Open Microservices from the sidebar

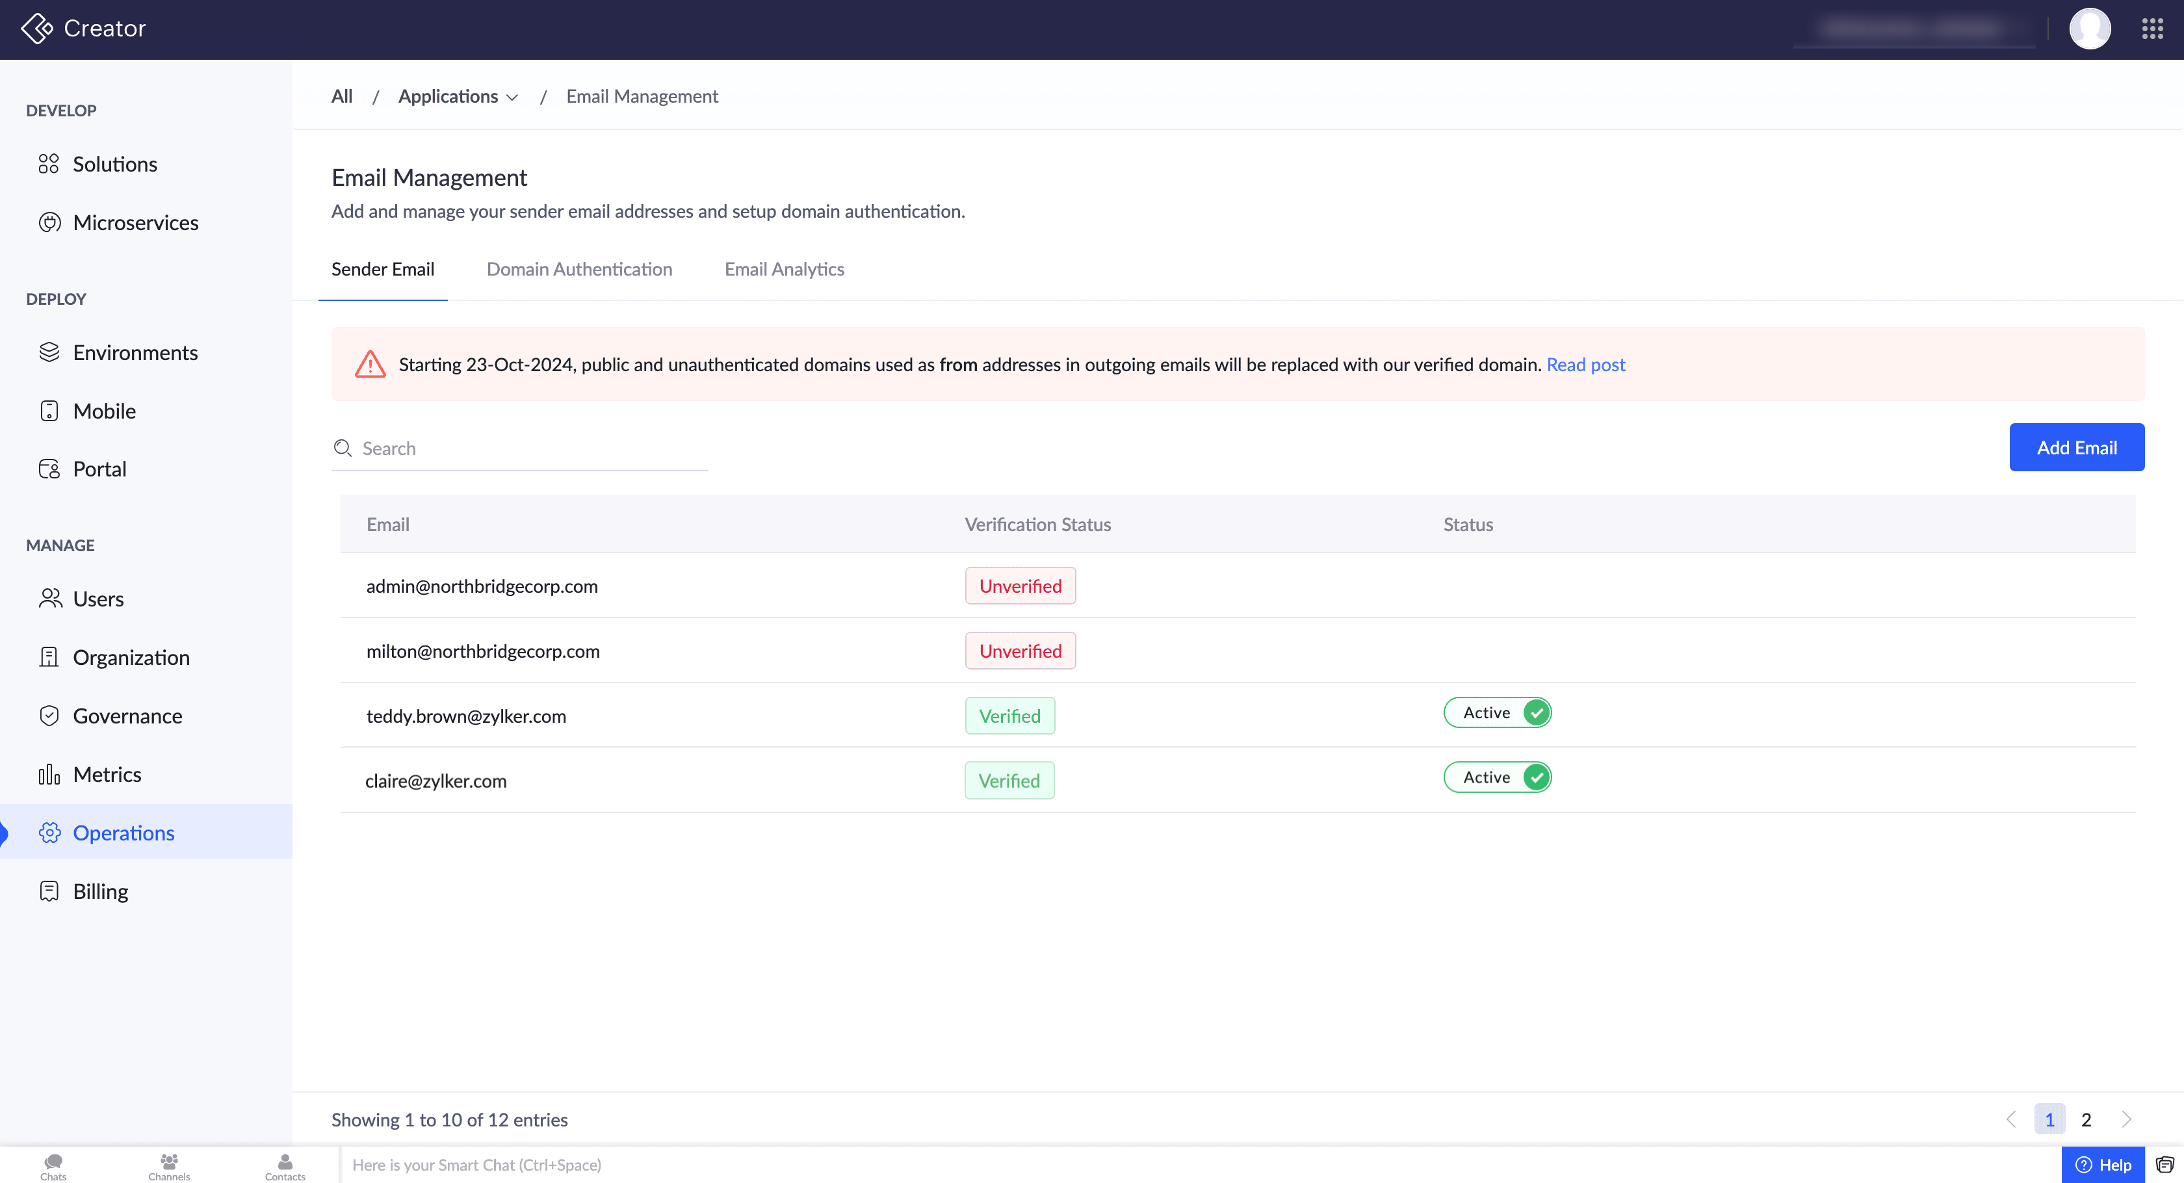[x=135, y=222]
